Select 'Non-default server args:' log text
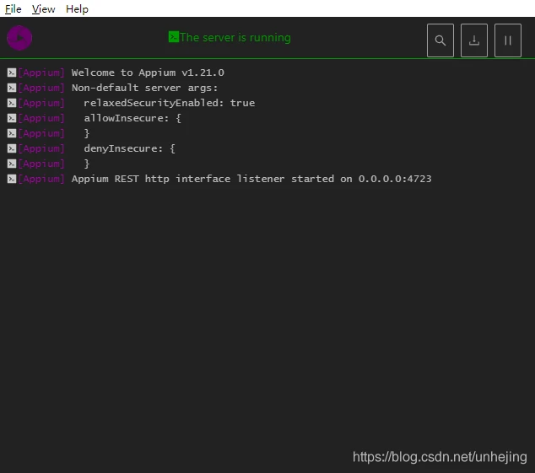 [144, 88]
